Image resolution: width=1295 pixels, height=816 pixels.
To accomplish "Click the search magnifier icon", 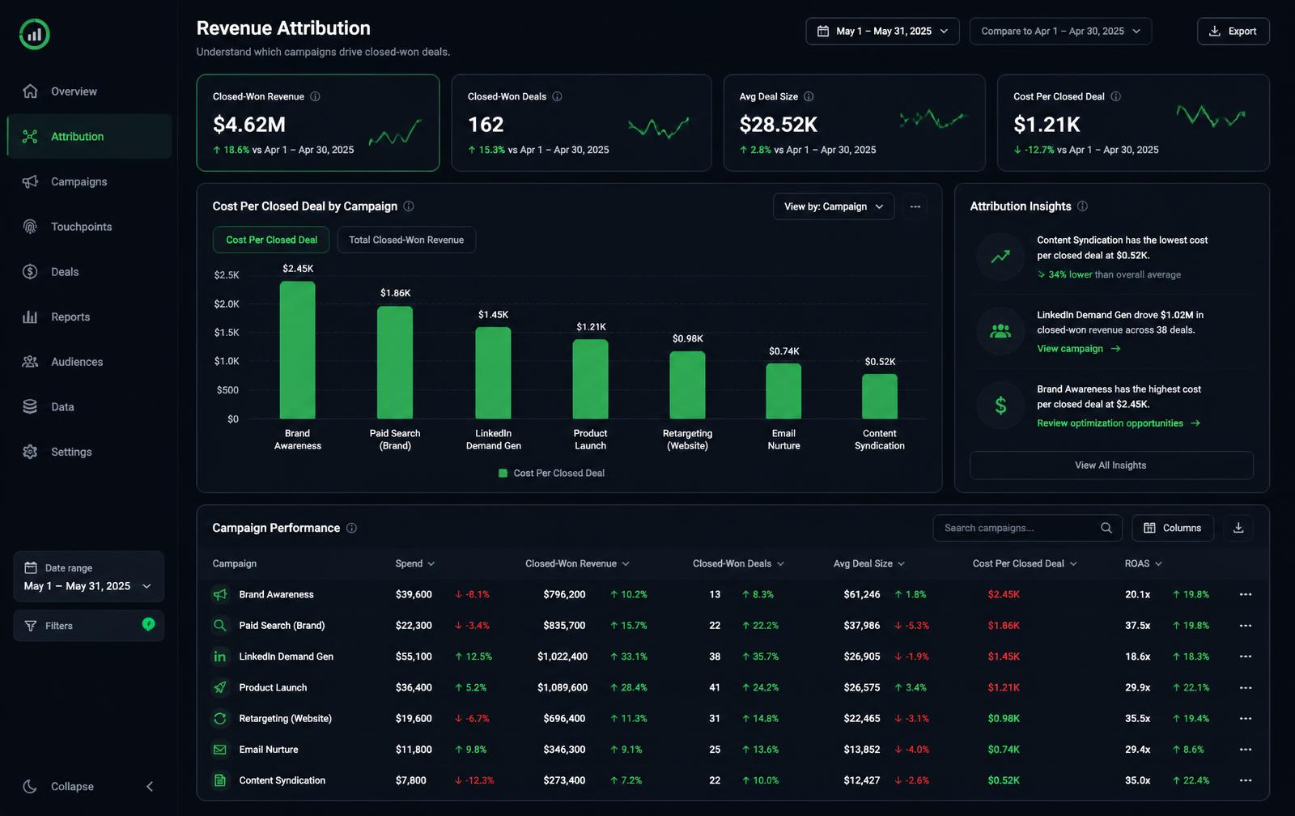I will [1106, 528].
